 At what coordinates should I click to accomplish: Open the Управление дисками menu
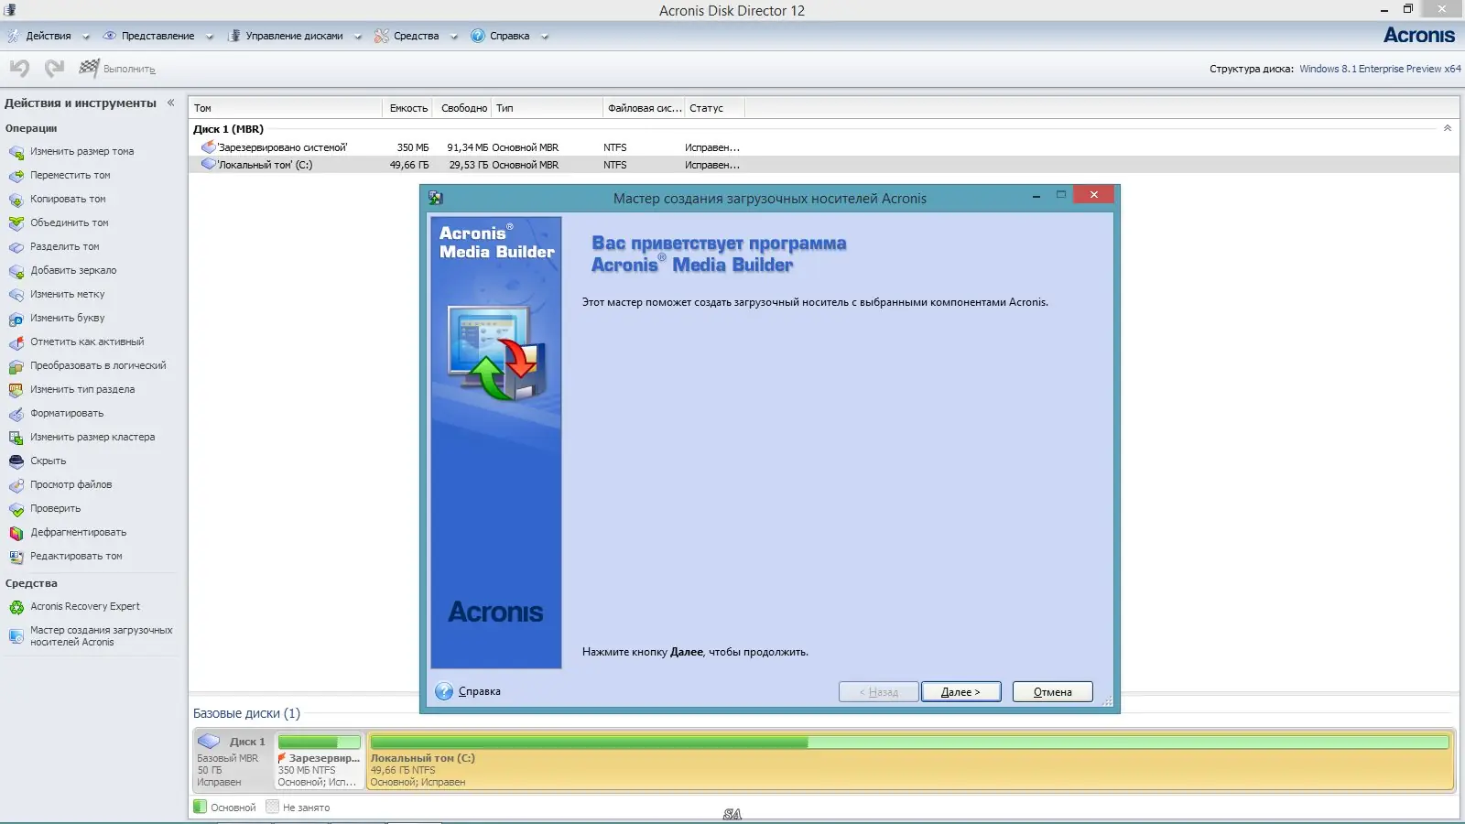(x=294, y=37)
